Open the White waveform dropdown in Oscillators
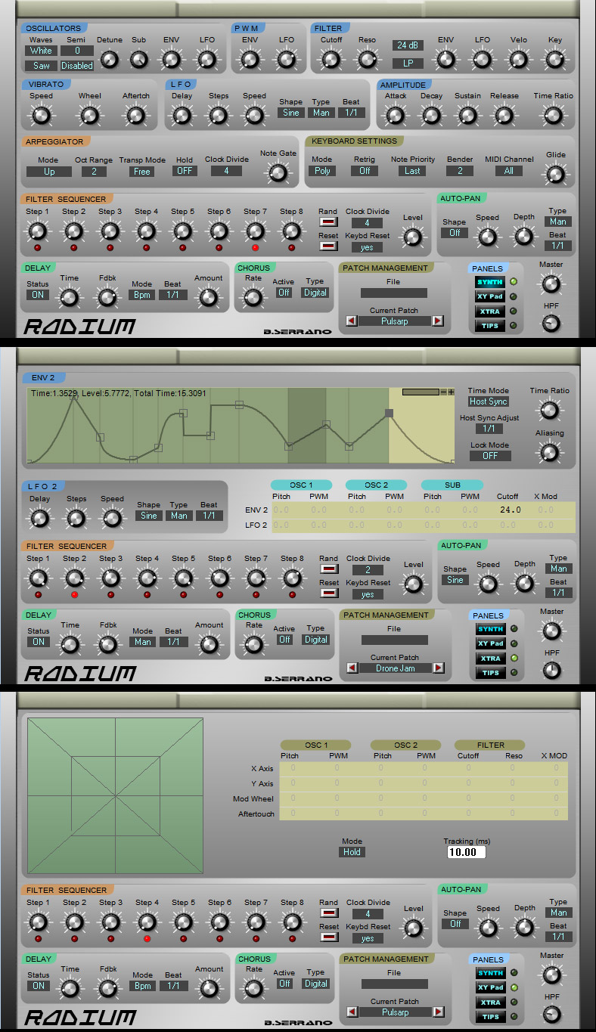Viewport: 596px width, 1032px height. pyautogui.click(x=41, y=51)
